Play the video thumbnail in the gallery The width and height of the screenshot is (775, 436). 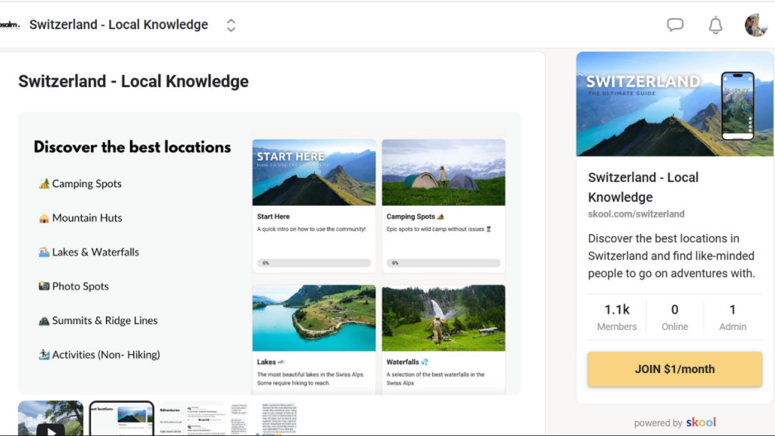[x=51, y=418]
